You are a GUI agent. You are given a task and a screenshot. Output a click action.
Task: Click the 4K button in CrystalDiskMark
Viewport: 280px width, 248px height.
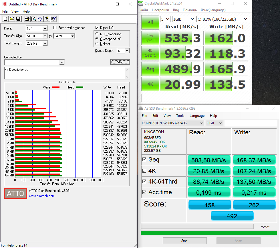coord(150,84)
